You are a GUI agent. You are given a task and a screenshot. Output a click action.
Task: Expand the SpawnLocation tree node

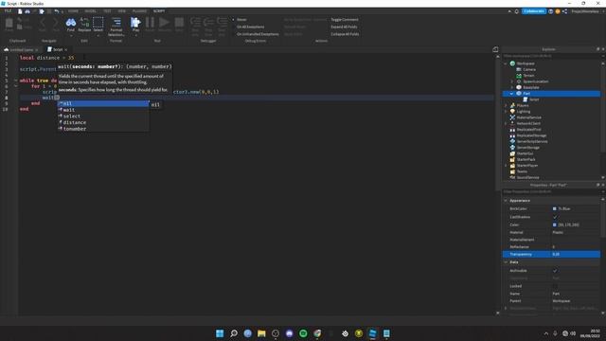coord(512,81)
